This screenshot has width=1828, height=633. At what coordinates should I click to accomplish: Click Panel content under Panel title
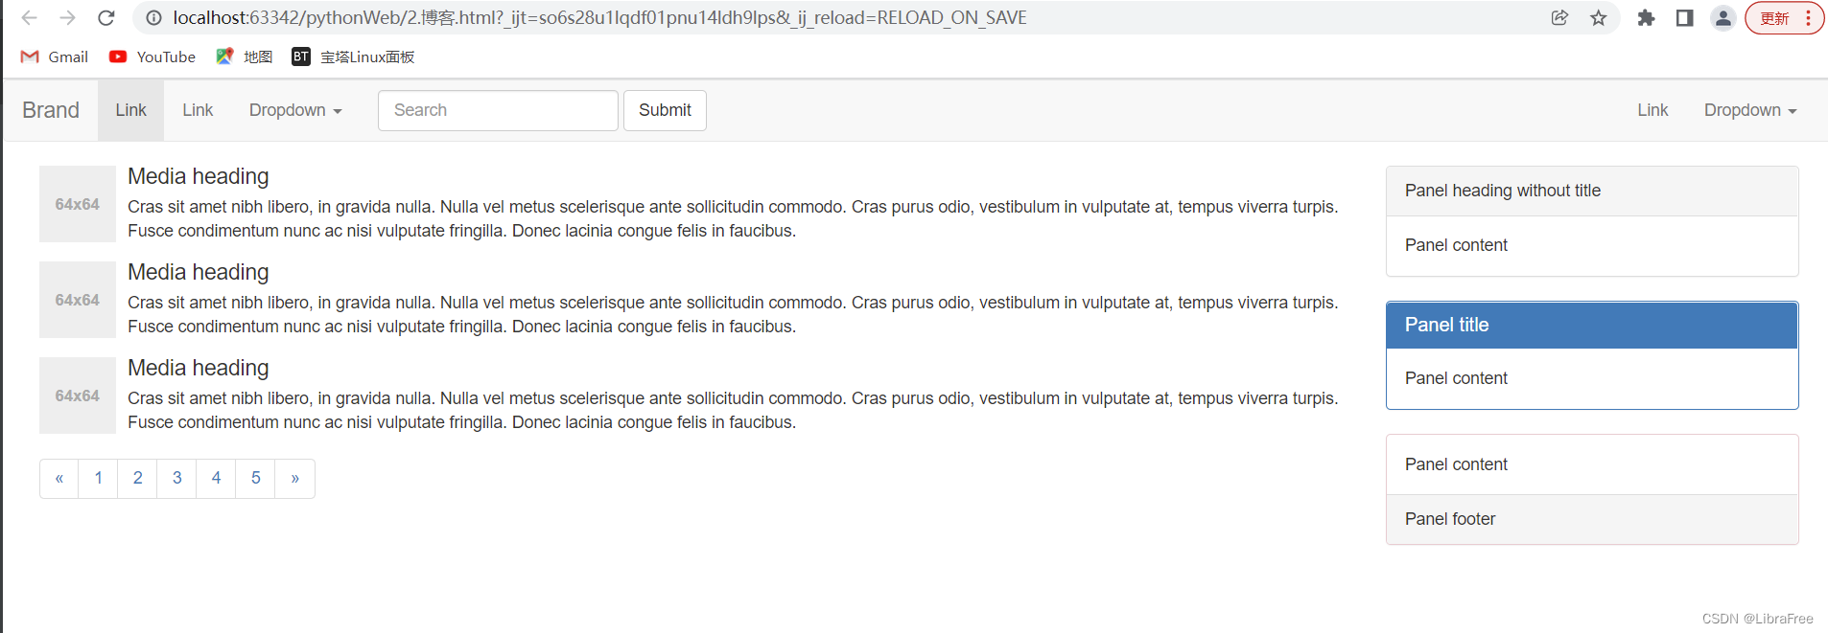click(x=1456, y=378)
